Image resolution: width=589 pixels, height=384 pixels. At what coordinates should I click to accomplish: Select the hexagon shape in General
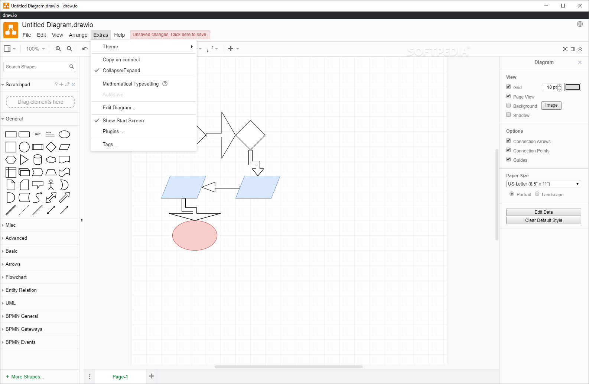point(11,160)
